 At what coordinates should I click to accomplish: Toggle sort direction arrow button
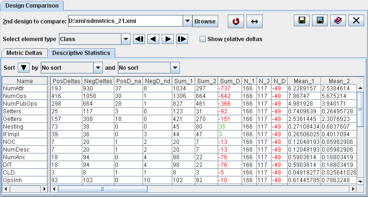coord(24,68)
